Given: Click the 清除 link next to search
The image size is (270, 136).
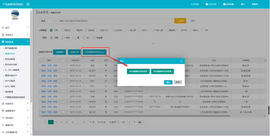Looking at the screenshot, I should click(x=193, y=21).
